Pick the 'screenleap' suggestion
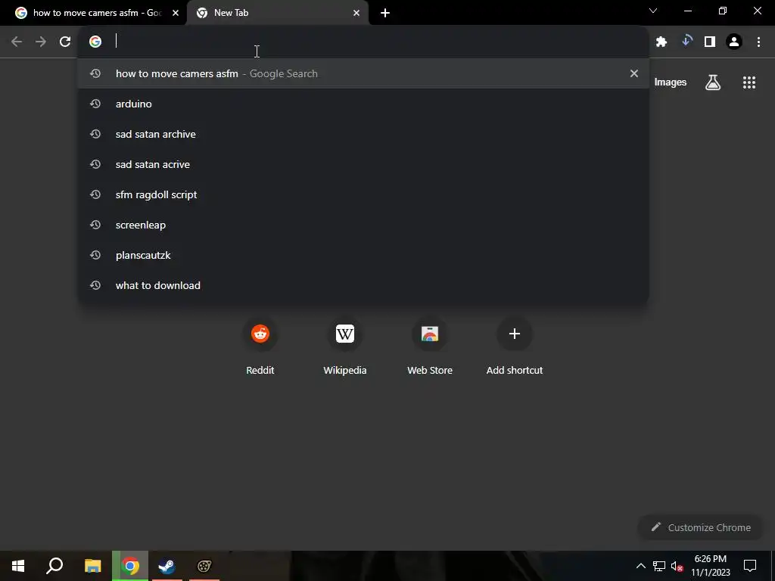Viewport: 775px width, 581px height. pyautogui.click(x=363, y=225)
